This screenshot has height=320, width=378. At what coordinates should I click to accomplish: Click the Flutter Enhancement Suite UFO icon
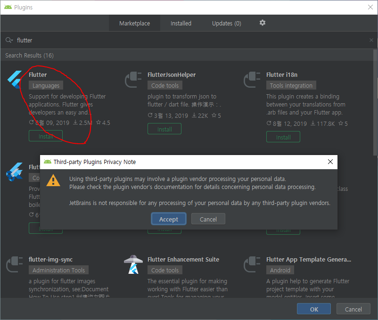[133, 264]
